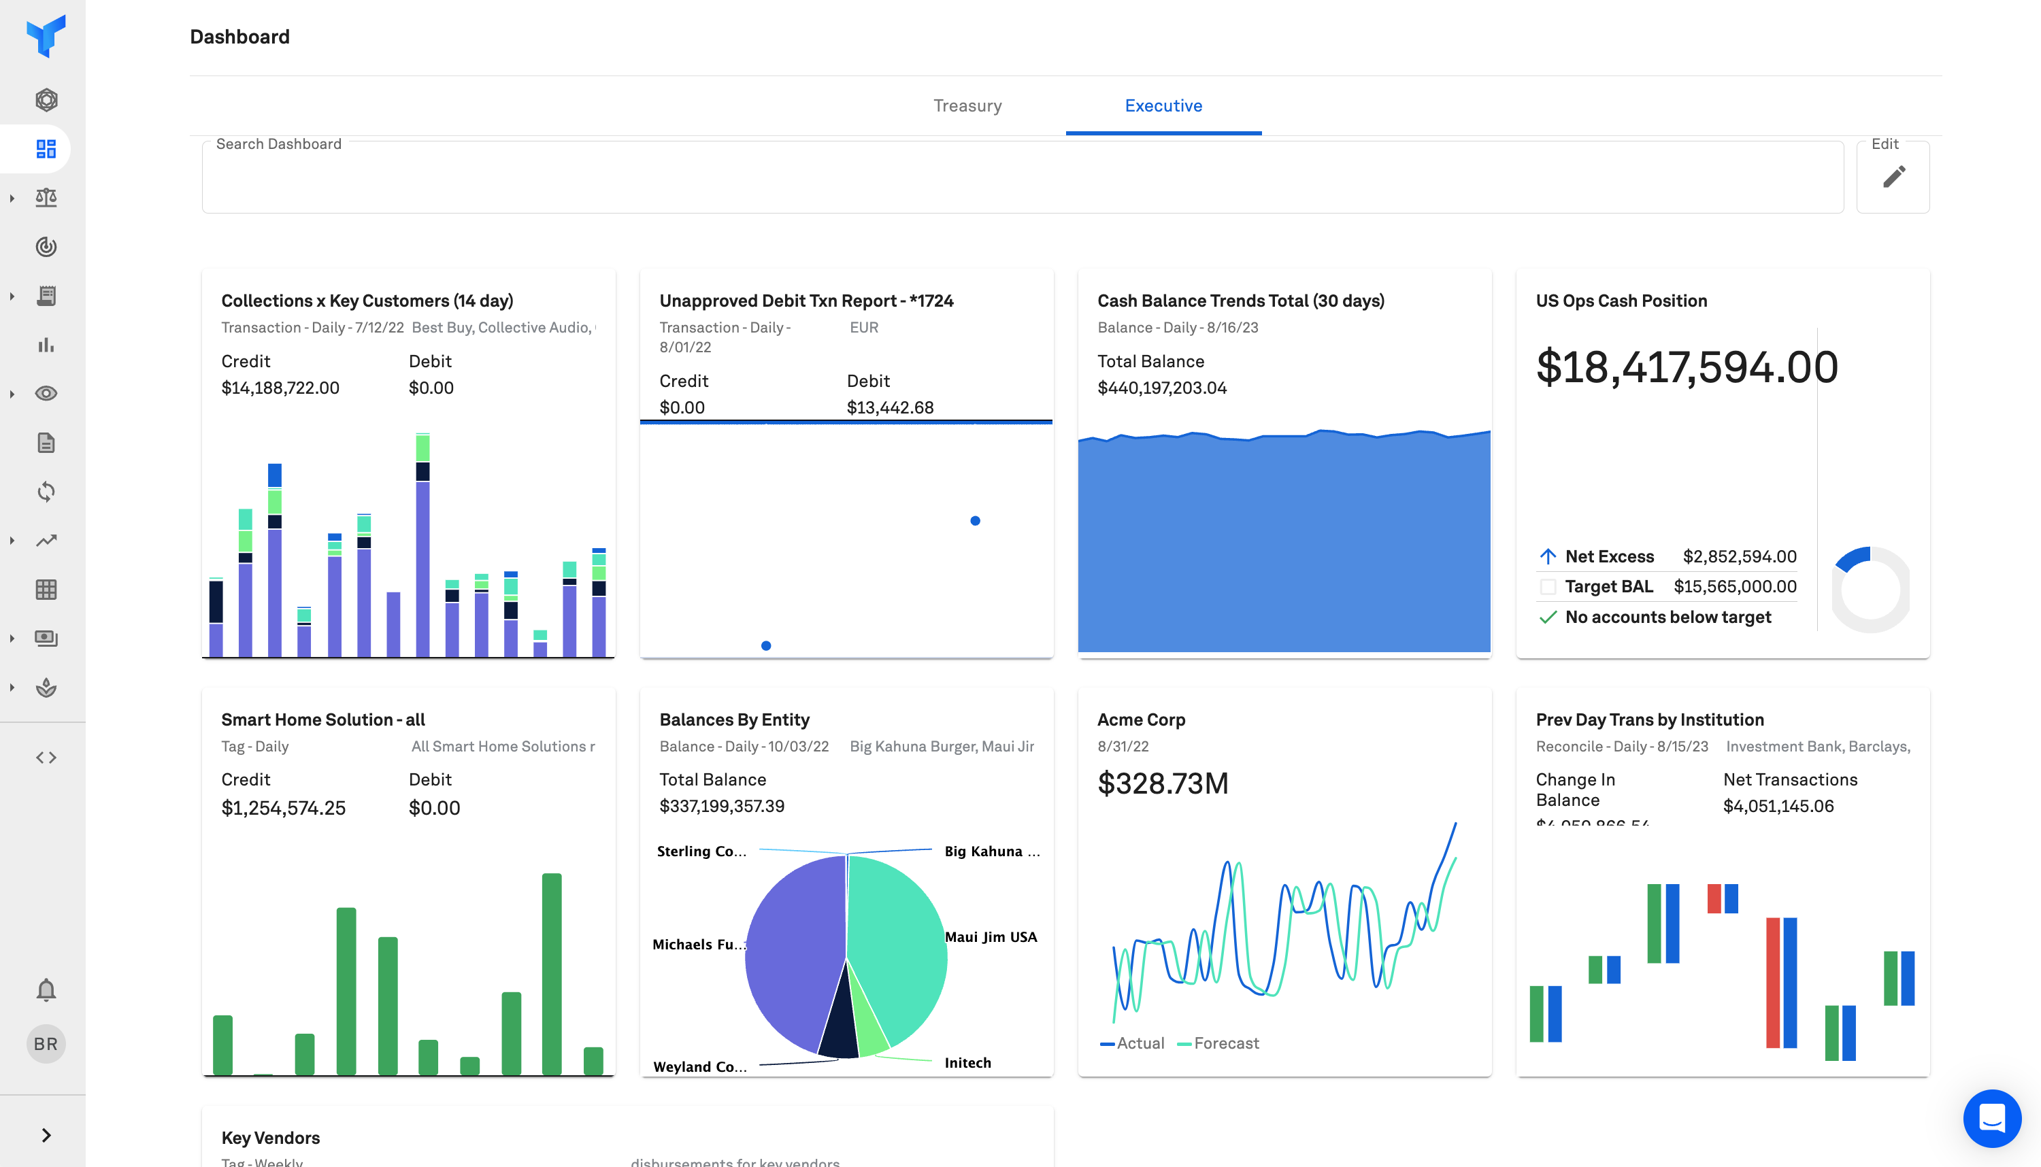Open the balance scales sidebar icon
The width and height of the screenshot is (2041, 1167).
pos(46,198)
